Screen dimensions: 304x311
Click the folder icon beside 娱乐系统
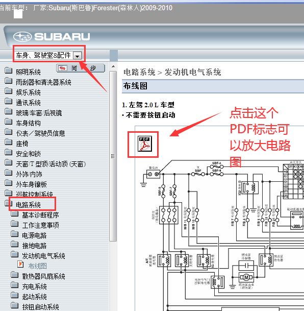point(9,91)
